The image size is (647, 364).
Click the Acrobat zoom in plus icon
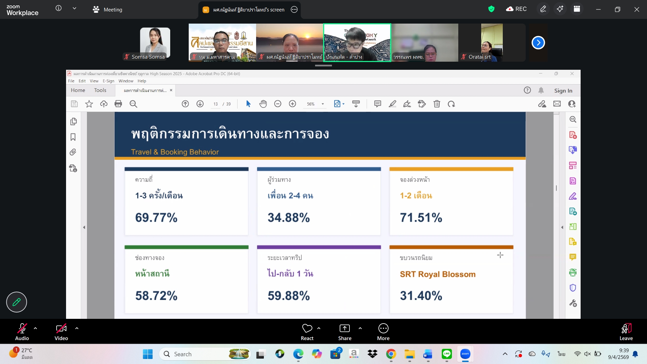tap(292, 104)
